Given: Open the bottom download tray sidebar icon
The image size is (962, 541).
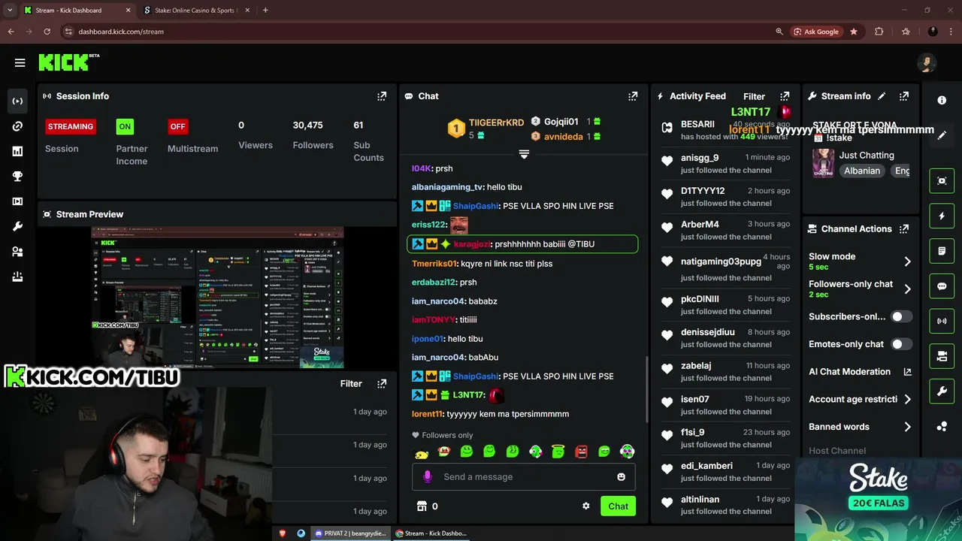Looking at the screenshot, I should click(x=17, y=277).
